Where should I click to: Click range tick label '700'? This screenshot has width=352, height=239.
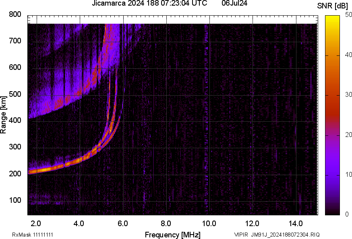(x=15, y=41)
